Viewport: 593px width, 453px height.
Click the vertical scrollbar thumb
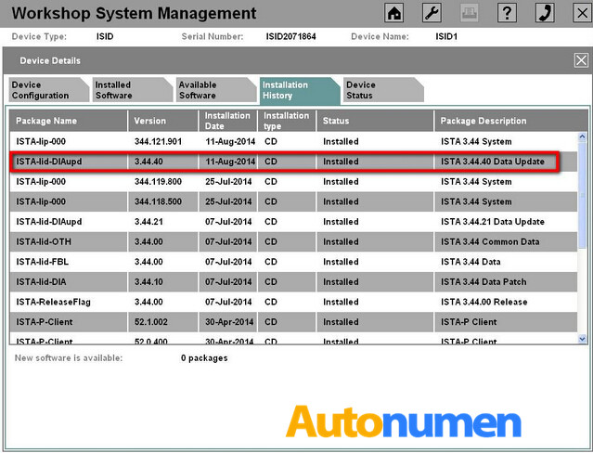pyautogui.click(x=583, y=195)
